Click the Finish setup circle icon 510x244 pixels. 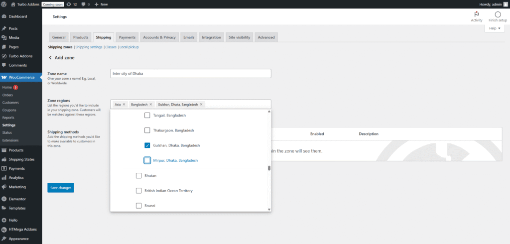click(498, 14)
